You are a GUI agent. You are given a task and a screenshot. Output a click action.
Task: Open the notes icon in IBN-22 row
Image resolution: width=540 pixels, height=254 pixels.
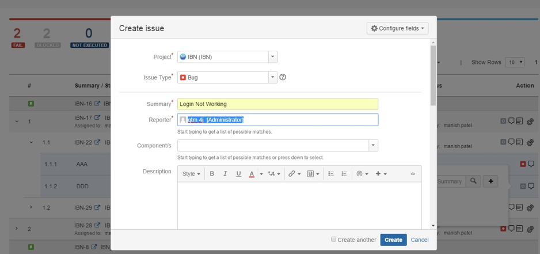click(519, 142)
